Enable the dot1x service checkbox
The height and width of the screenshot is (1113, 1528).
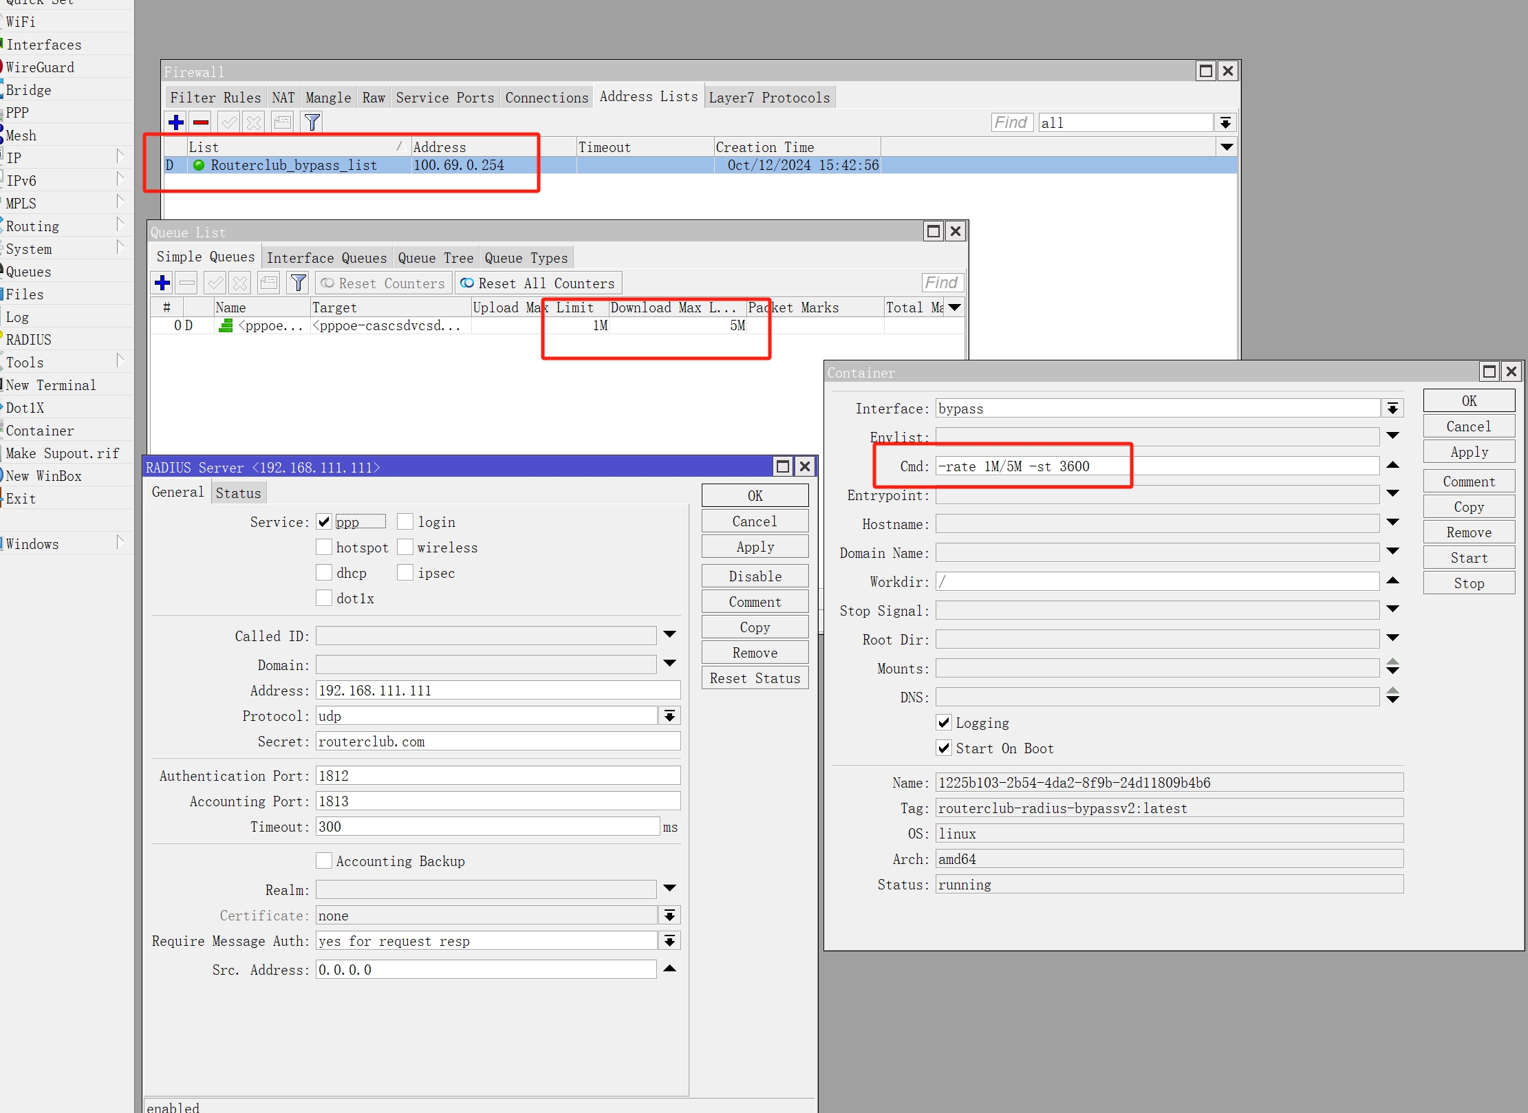pos(324,598)
